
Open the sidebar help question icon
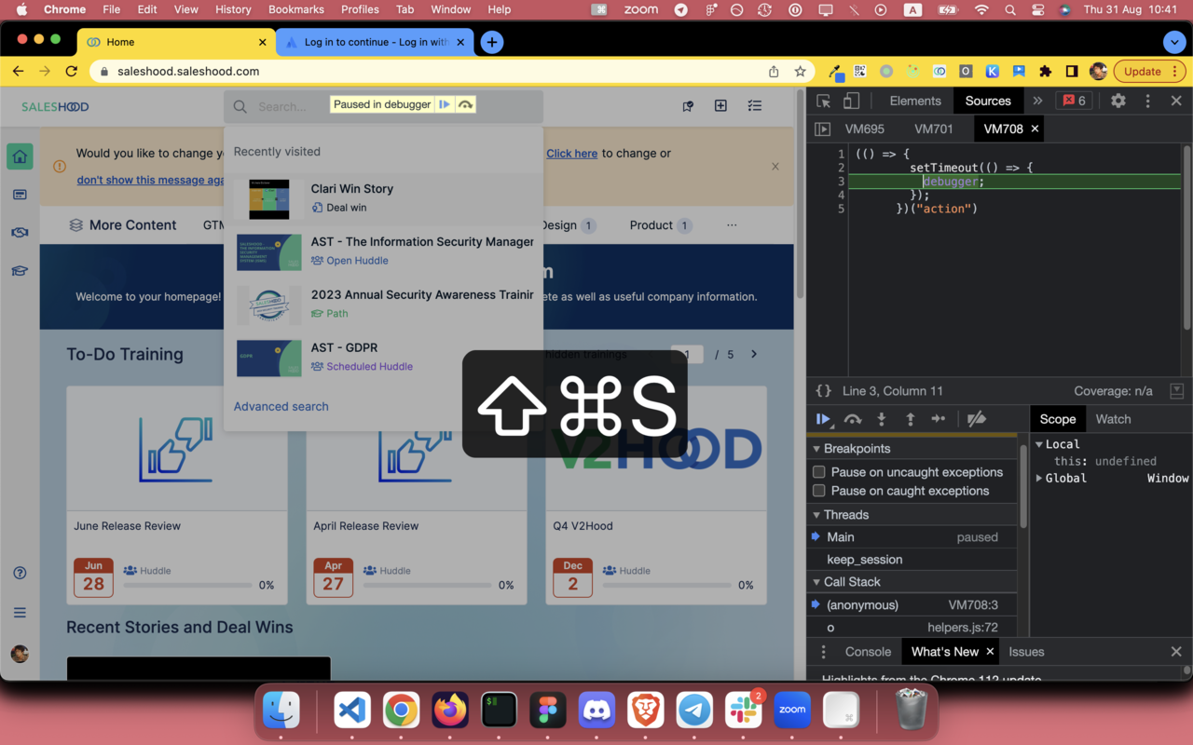click(20, 573)
